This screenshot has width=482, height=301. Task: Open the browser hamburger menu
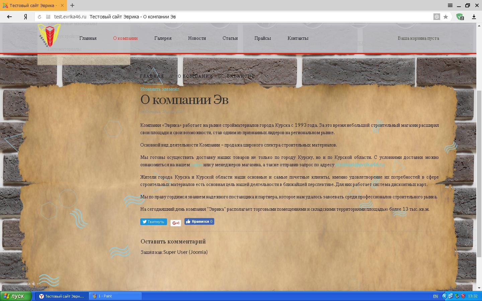[x=450, y=5]
